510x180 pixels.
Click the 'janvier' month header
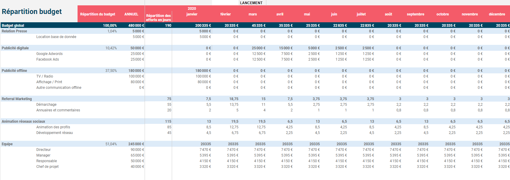(x=192, y=14)
